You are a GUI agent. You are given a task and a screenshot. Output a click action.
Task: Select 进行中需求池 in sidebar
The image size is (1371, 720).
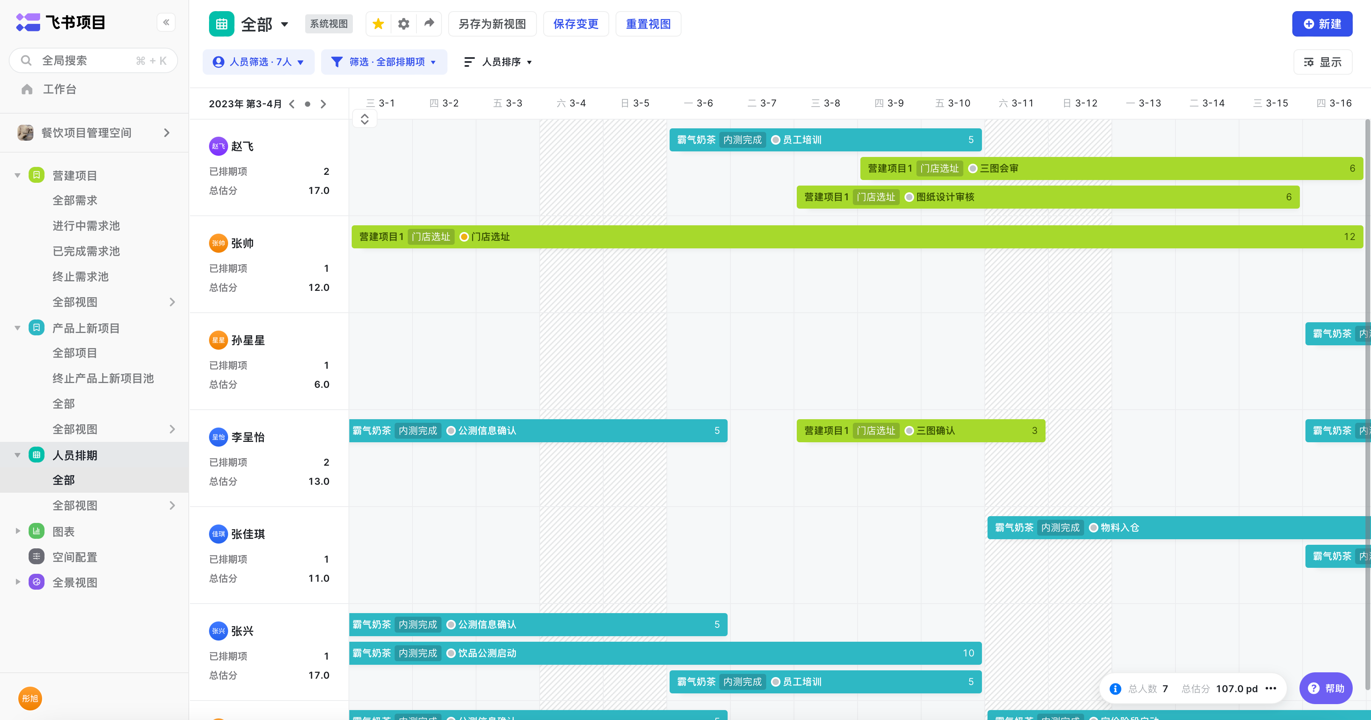click(86, 226)
